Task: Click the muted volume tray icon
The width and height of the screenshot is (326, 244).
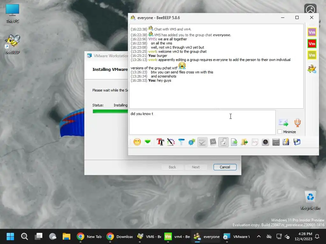Action: click(287, 236)
